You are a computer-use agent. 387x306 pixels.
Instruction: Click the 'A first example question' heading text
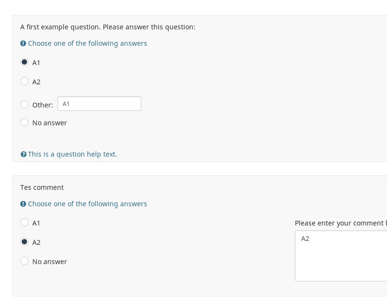tap(108, 27)
